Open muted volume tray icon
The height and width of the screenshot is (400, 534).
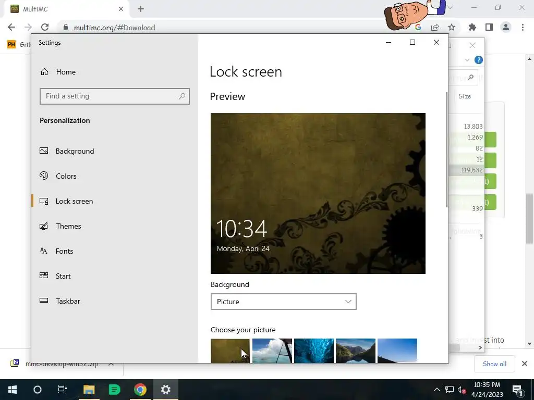(462, 390)
